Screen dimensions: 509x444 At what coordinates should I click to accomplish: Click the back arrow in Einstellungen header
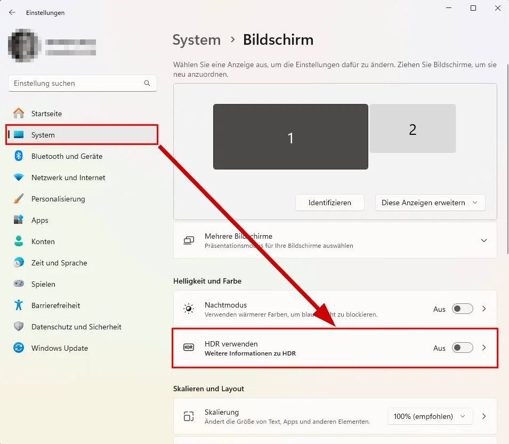pyautogui.click(x=12, y=12)
